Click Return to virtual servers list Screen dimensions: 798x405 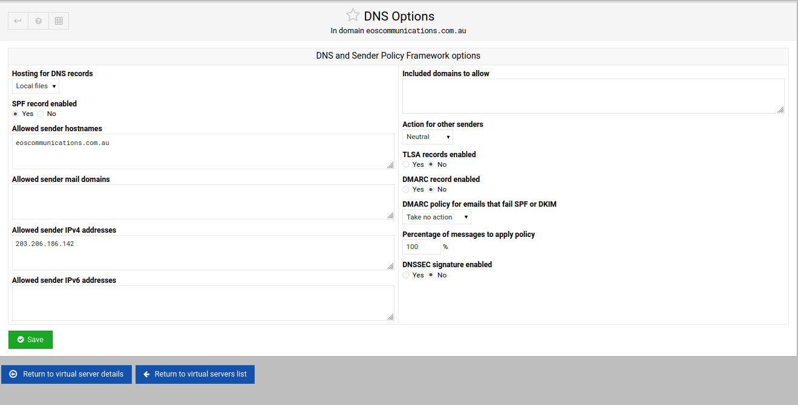pyautogui.click(x=195, y=374)
